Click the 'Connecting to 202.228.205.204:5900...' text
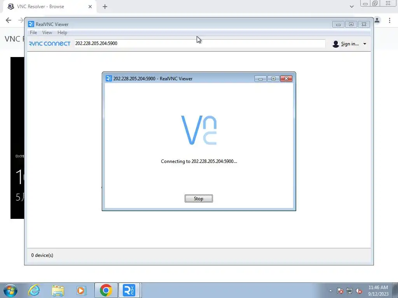 point(199,161)
